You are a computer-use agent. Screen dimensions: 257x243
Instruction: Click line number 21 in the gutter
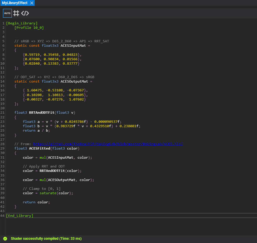[3, 113]
